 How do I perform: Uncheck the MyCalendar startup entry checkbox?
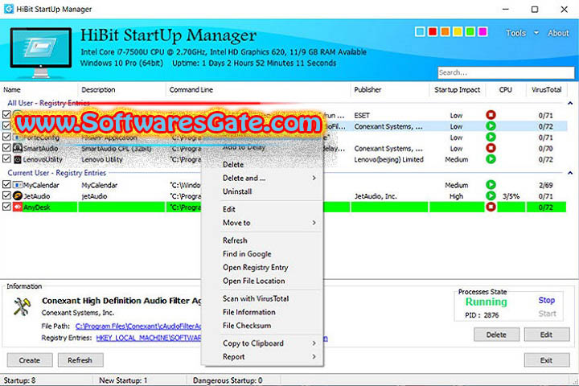6,184
